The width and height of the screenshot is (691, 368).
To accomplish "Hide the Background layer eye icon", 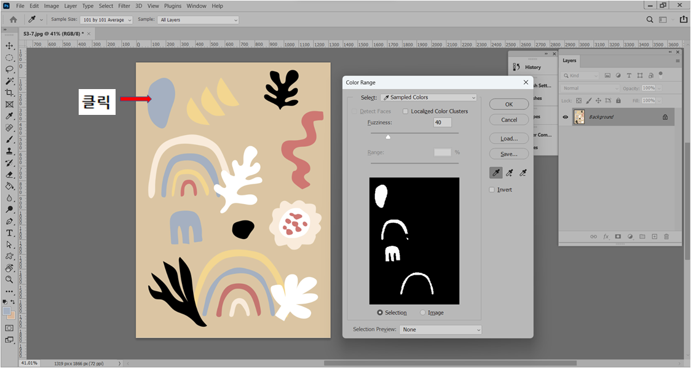I will (566, 117).
